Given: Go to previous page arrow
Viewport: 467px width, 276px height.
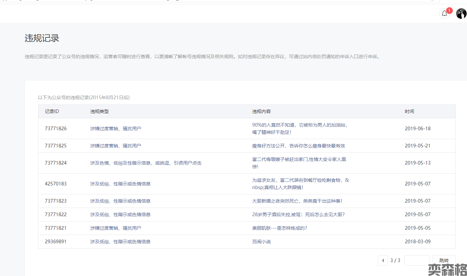Looking at the screenshot, I should (x=383, y=260).
